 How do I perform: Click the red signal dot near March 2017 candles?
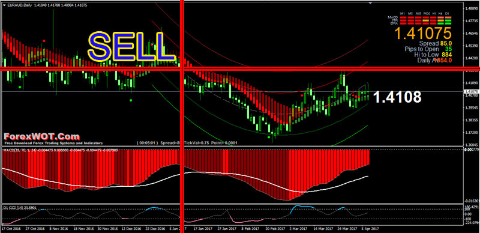(302, 95)
